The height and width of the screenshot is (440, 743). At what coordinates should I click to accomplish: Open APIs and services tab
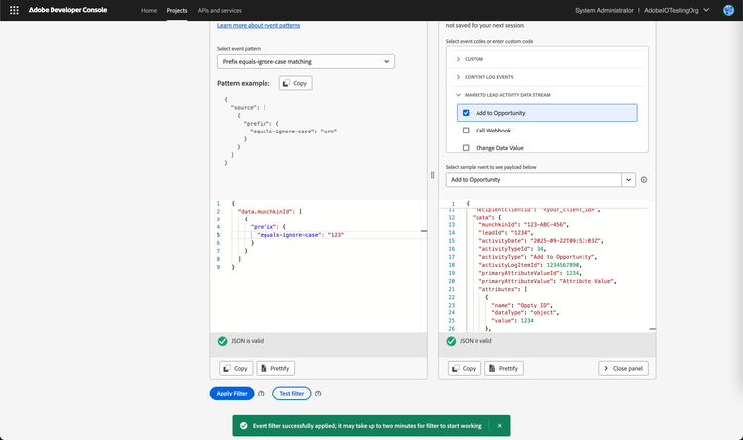click(219, 10)
